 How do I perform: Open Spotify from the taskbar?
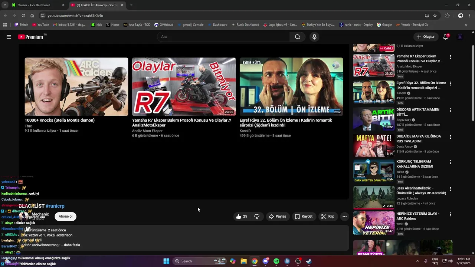276,261
